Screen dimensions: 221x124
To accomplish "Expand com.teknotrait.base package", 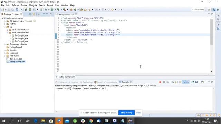I will coord(8,30).
